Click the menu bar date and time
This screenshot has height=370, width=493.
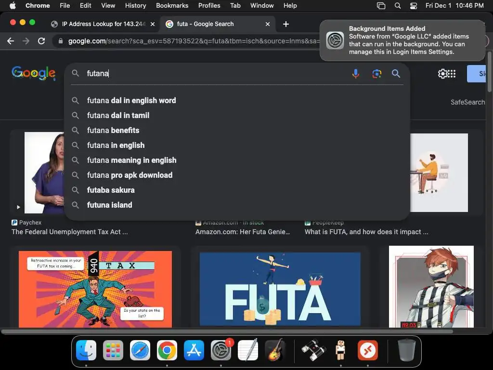click(454, 6)
